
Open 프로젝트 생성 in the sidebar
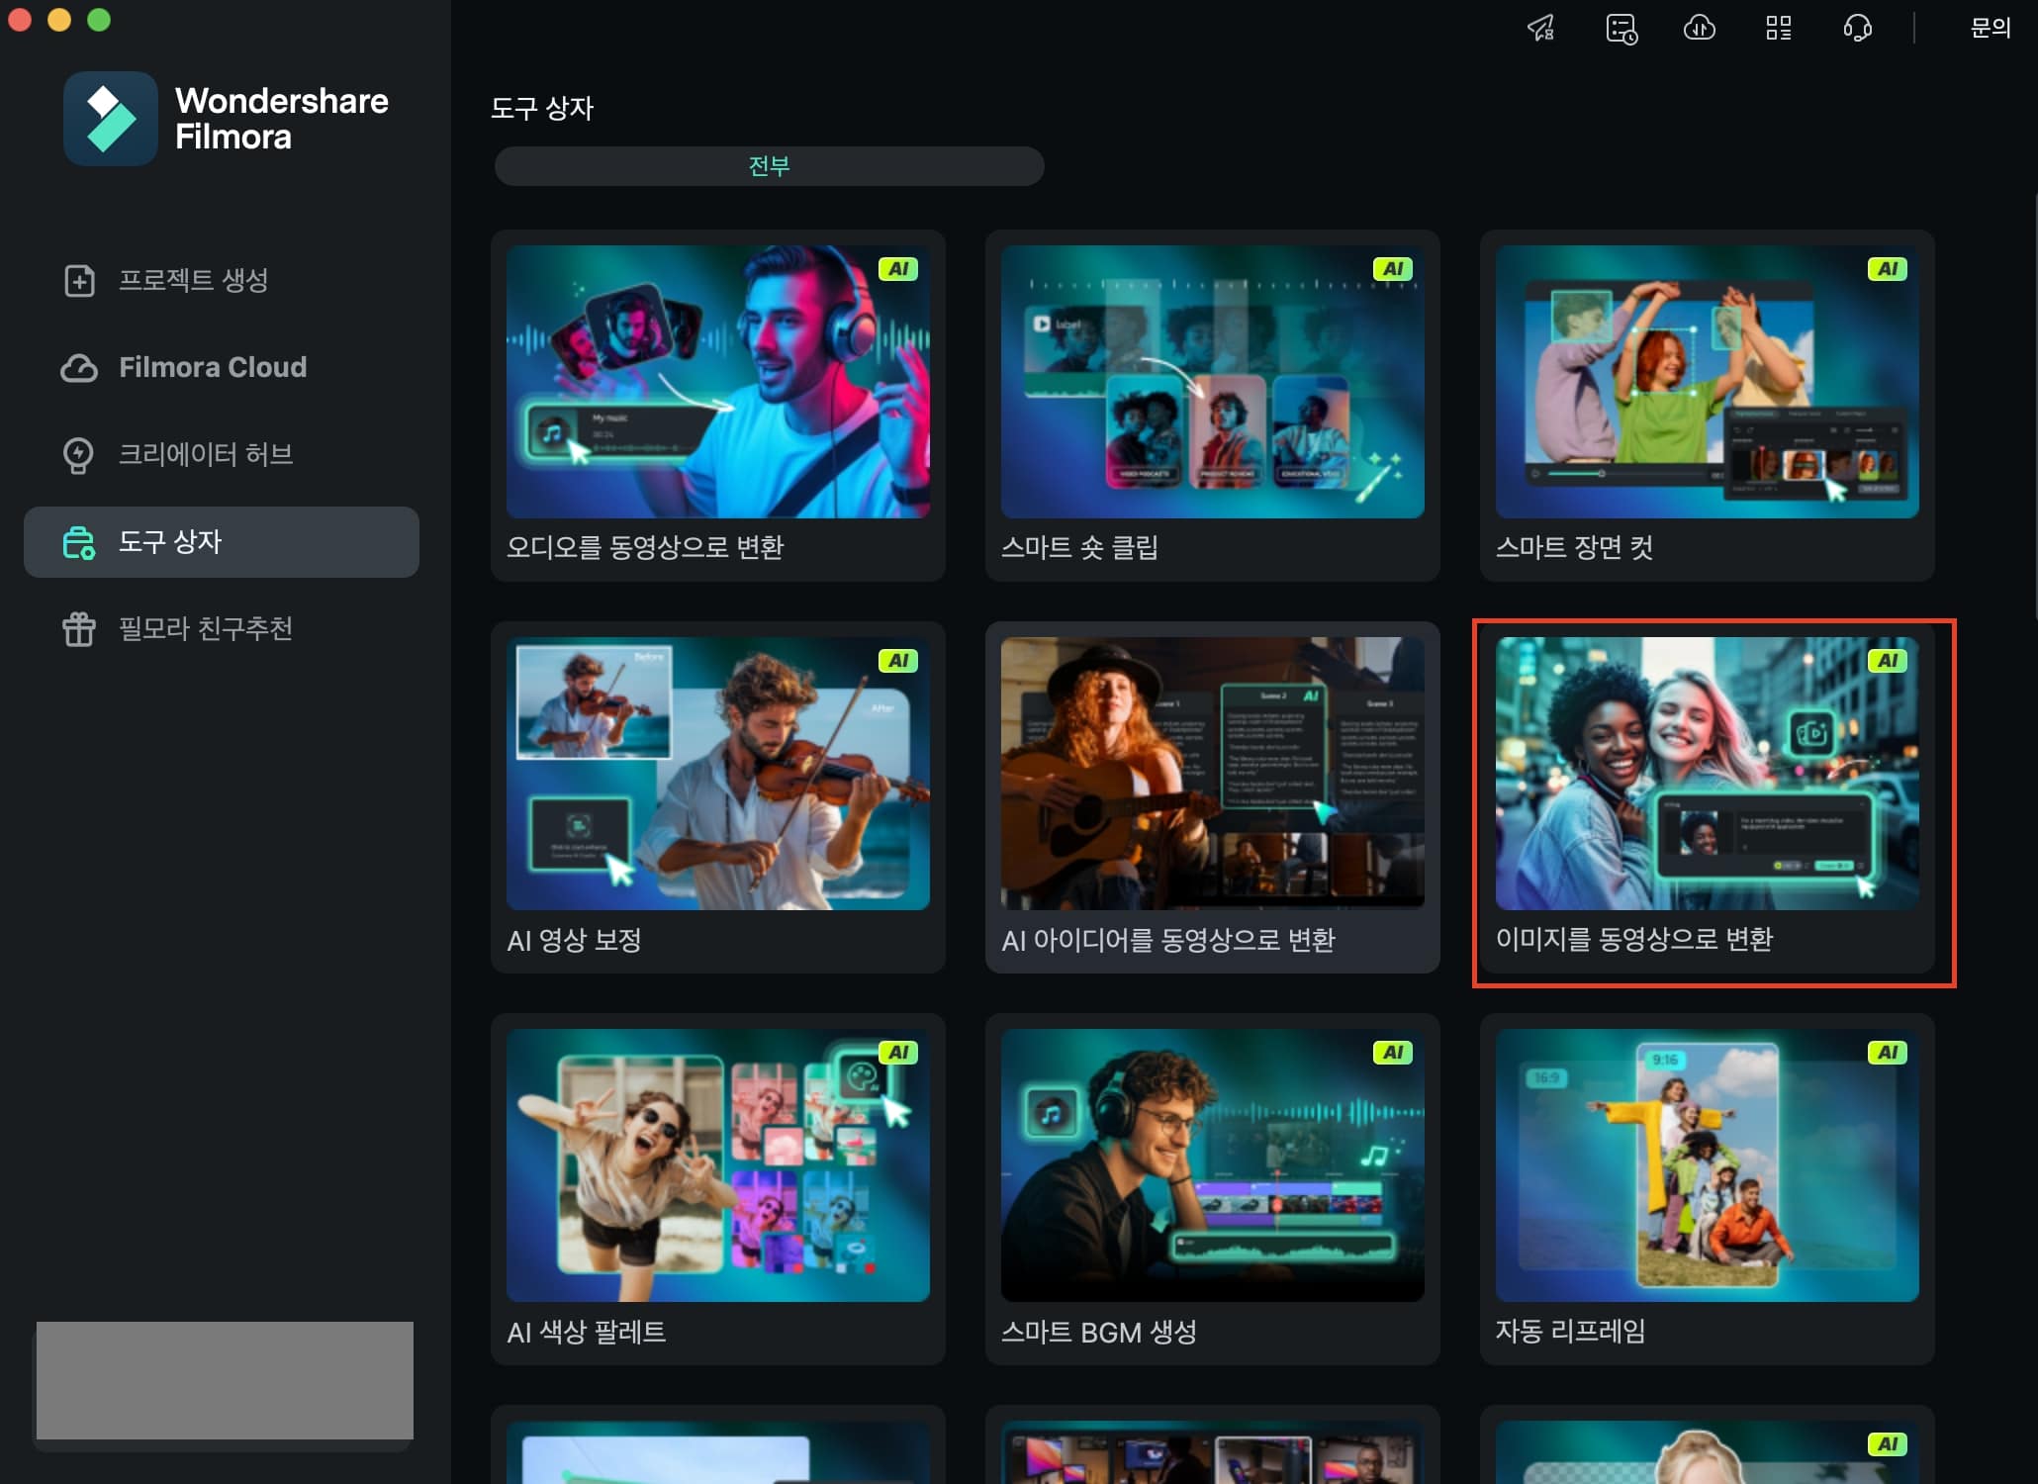[x=222, y=280]
